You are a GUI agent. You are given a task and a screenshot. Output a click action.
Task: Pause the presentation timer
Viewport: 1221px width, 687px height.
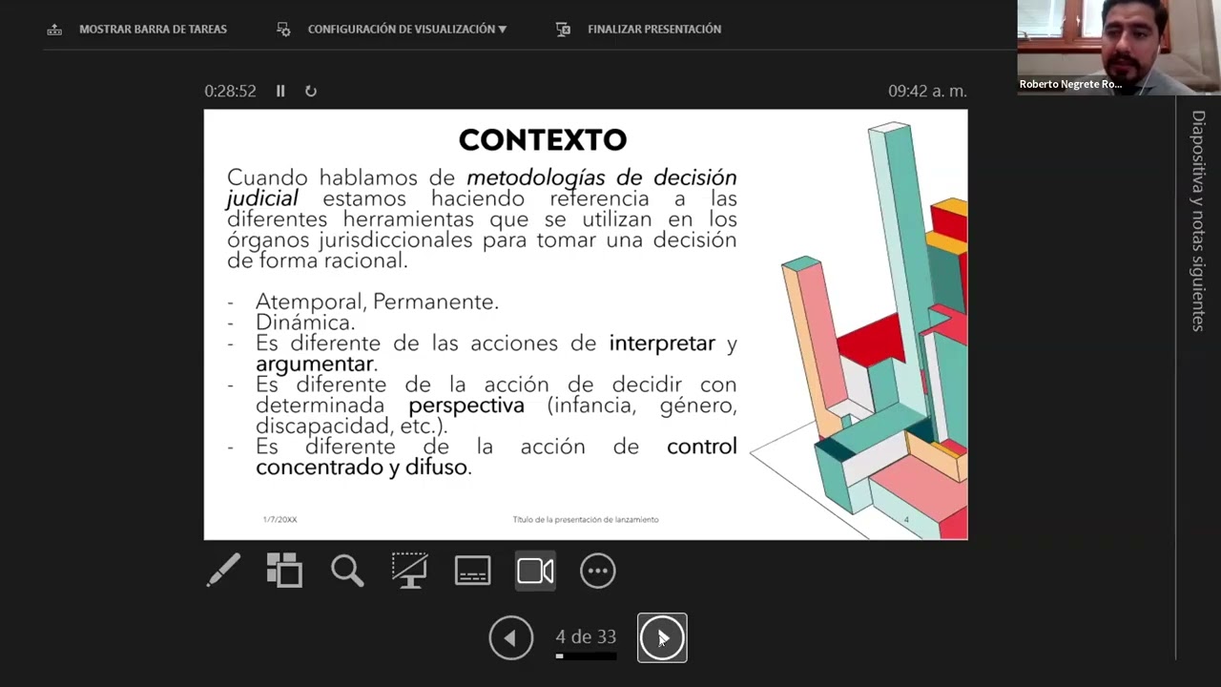point(280,92)
